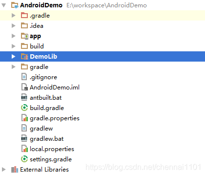Select the build.gradle file name
205x176 pixels.
[47, 108]
